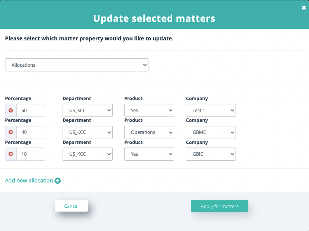Open the Company dropdown showing GBIC
The image size is (309, 231).
pyautogui.click(x=211, y=154)
